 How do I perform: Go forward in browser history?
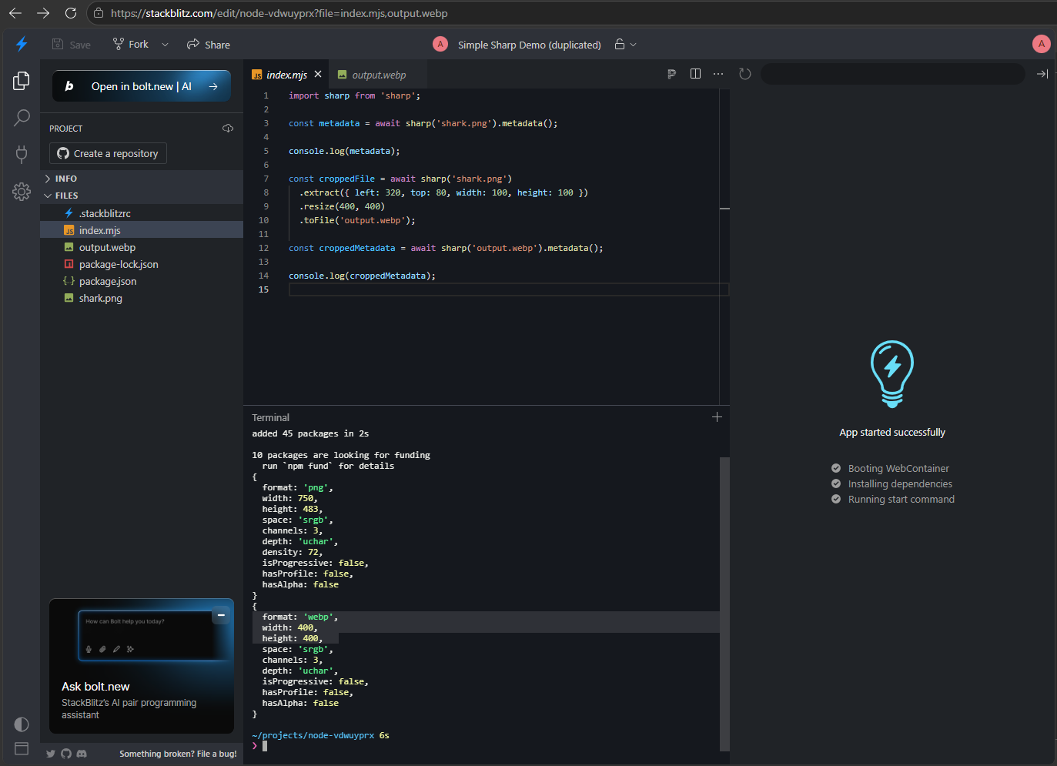coord(43,13)
